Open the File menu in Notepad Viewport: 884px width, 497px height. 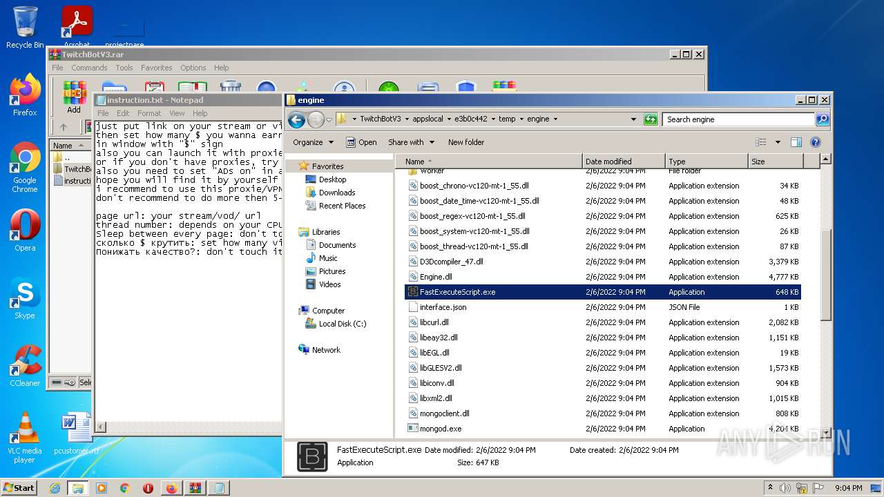coord(103,113)
